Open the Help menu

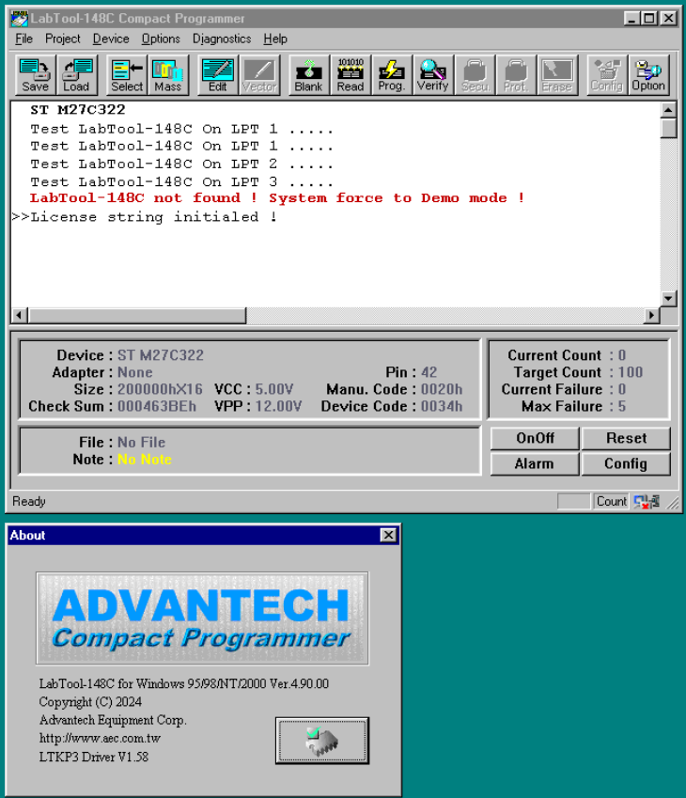275,39
